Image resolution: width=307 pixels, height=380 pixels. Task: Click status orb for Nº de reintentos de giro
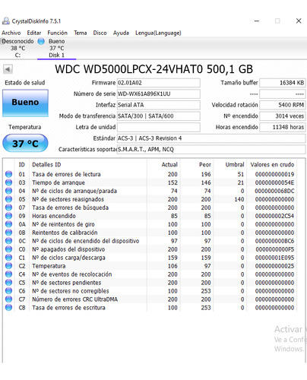(8, 224)
